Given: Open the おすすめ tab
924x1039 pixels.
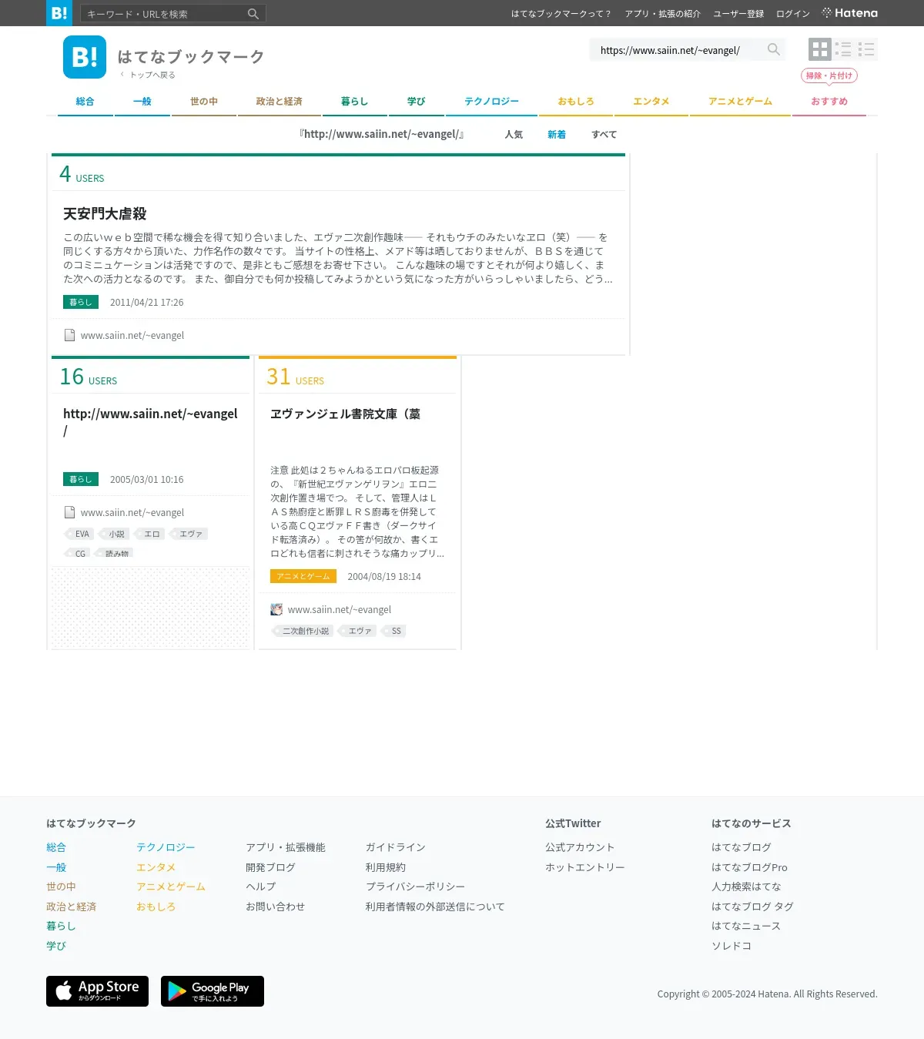Looking at the screenshot, I should point(829,102).
